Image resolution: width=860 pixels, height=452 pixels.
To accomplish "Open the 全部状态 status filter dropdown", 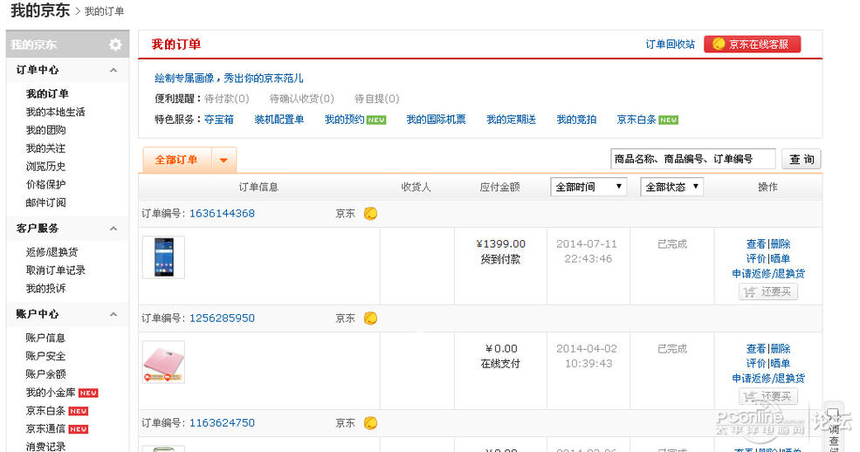I will point(672,187).
